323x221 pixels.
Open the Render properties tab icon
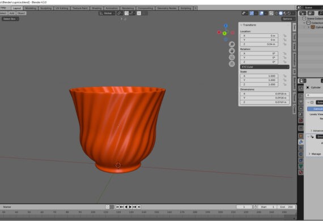coord(301,96)
